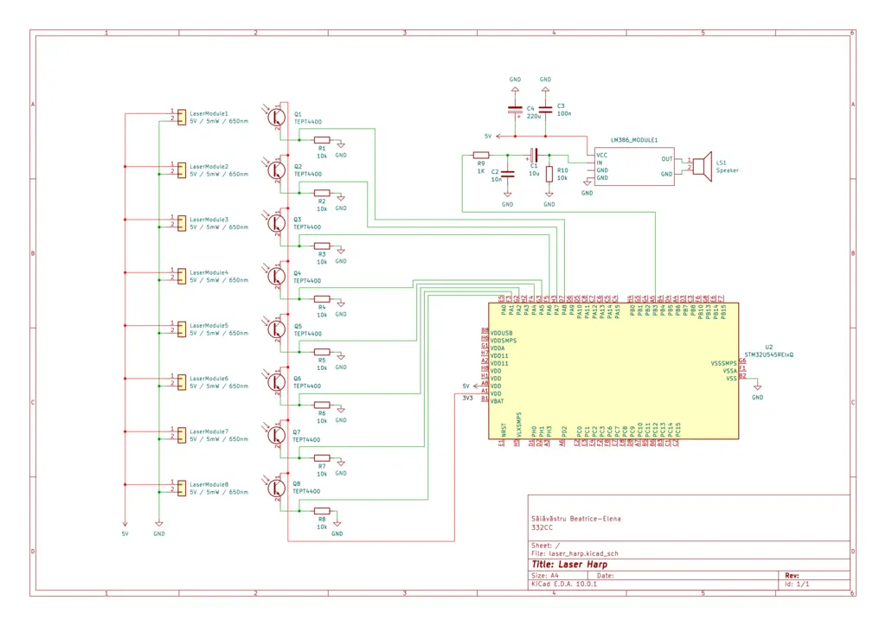Click the R3 10k resistor symbol
The image size is (886, 626).
tap(322, 246)
